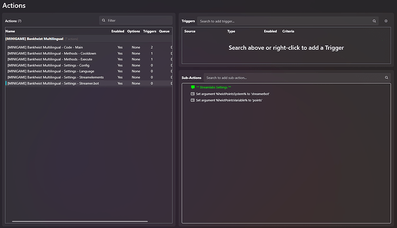Click Options 'None' for Settings - Config
Screen dimensions: 397x228
[136, 65]
